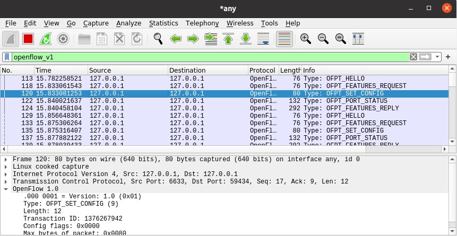Screen dimensions: 457x236
Task: Close this capture file icon
Action: tap(119, 39)
